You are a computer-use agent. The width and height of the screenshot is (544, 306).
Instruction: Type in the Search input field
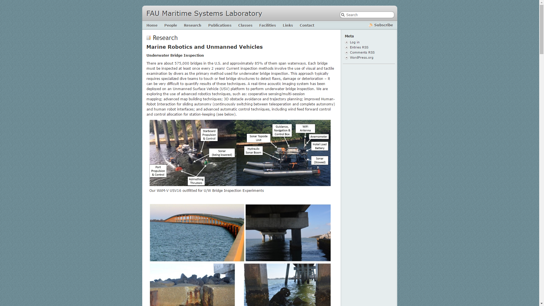point(368,15)
